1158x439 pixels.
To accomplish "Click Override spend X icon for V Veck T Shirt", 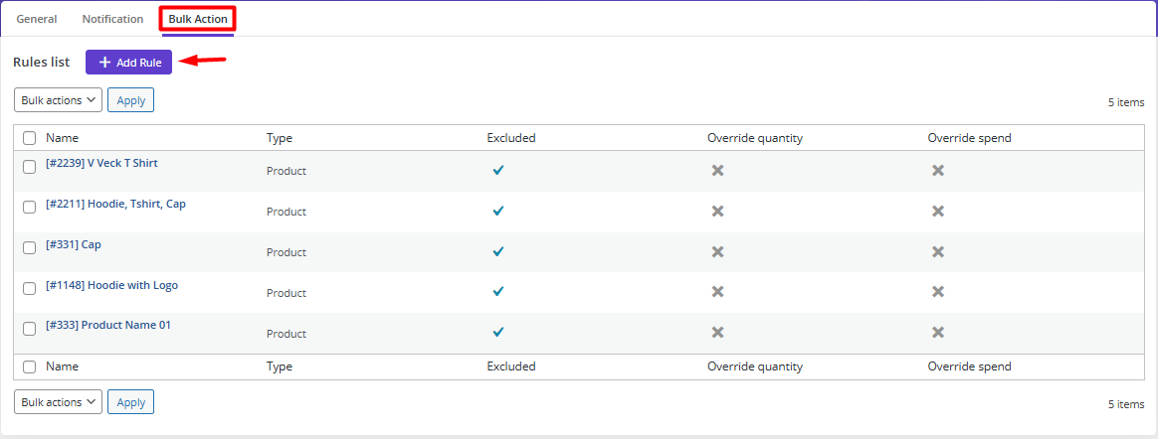I will click(x=938, y=171).
